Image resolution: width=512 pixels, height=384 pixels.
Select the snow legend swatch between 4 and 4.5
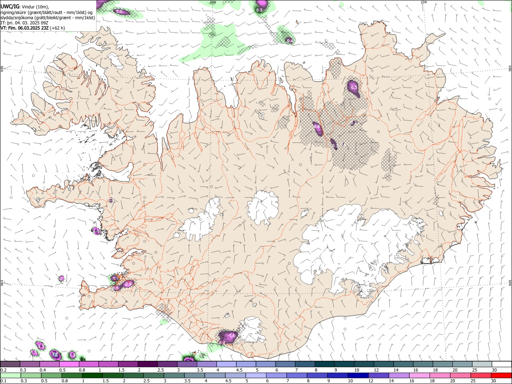point(226,364)
